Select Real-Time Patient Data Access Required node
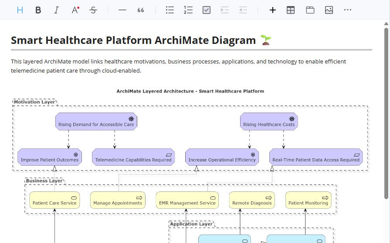Screen dimensions: 390x243 (x=316, y=157)
